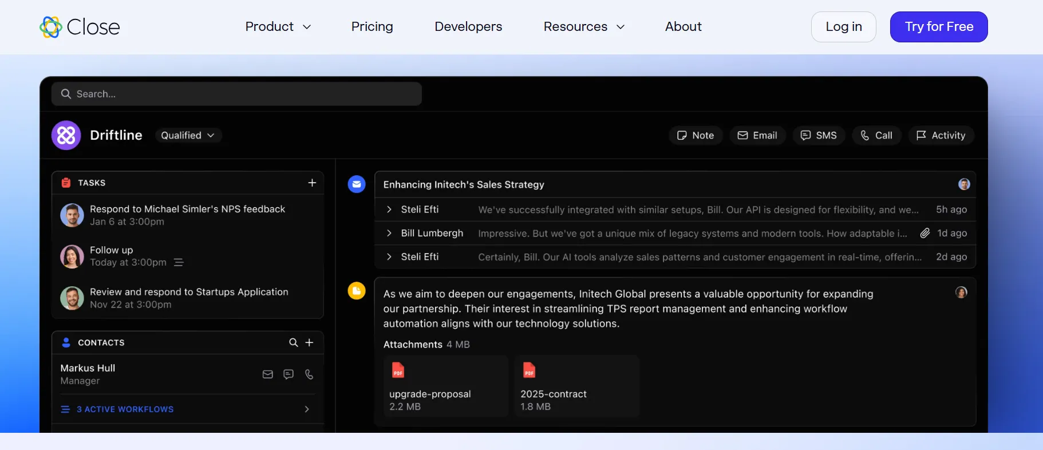
Task: Click the Close logo in the header
Action: coord(80,27)
